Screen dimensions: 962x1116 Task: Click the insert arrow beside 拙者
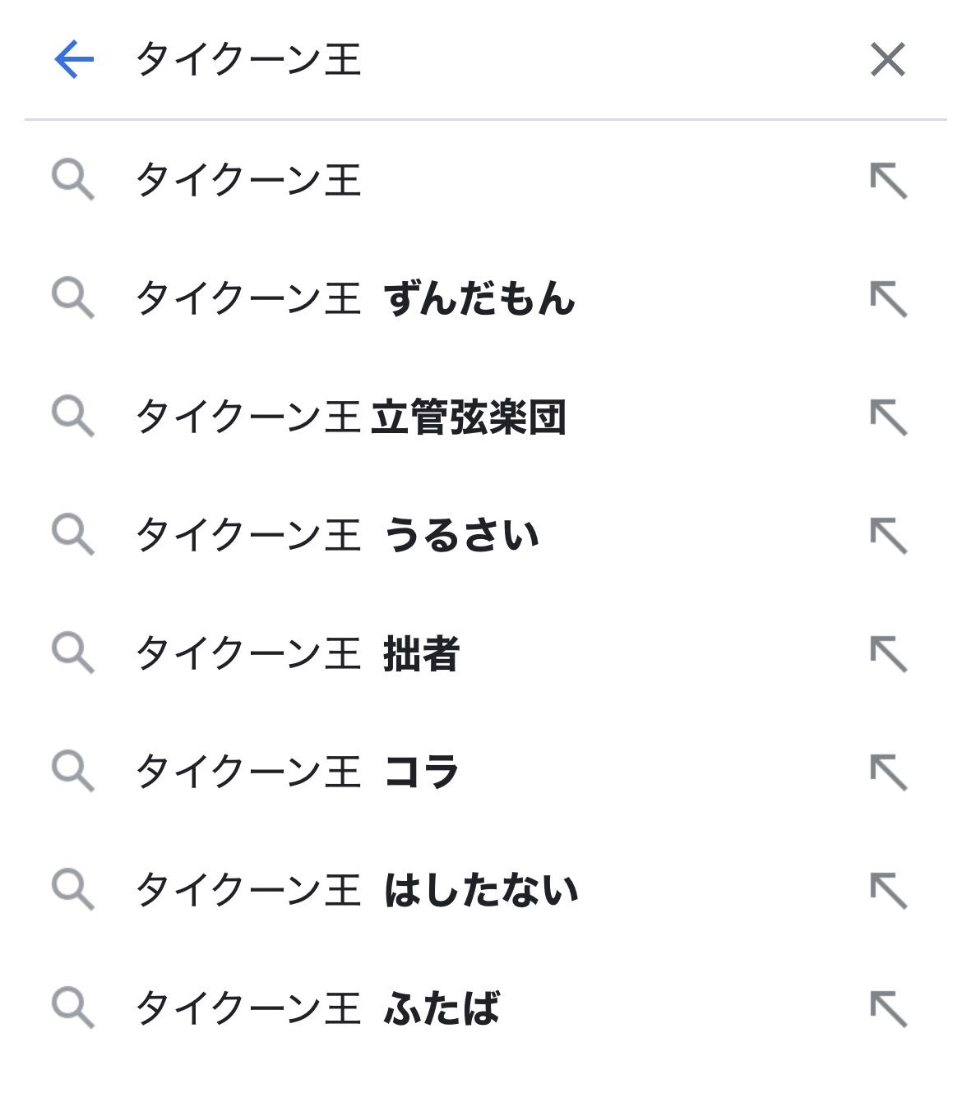pos(889,654)
